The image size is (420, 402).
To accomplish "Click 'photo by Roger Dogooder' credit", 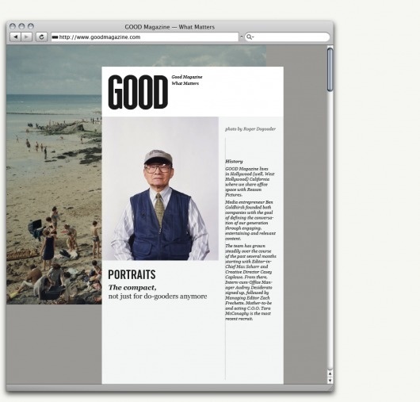I will pos(250,129).
